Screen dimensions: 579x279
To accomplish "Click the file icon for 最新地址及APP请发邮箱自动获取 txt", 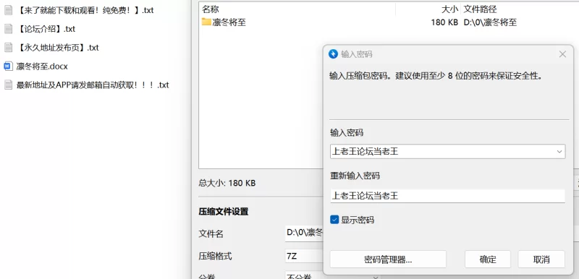I will (8, 85).
